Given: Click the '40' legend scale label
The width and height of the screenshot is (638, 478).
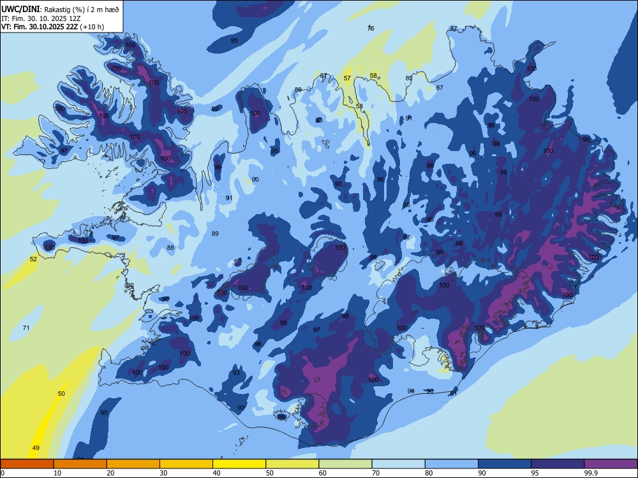Looking at the screenshot, I should [216, 473].
